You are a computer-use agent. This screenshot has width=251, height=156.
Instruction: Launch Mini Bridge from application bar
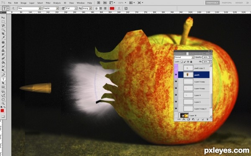(x=105, y=3)
